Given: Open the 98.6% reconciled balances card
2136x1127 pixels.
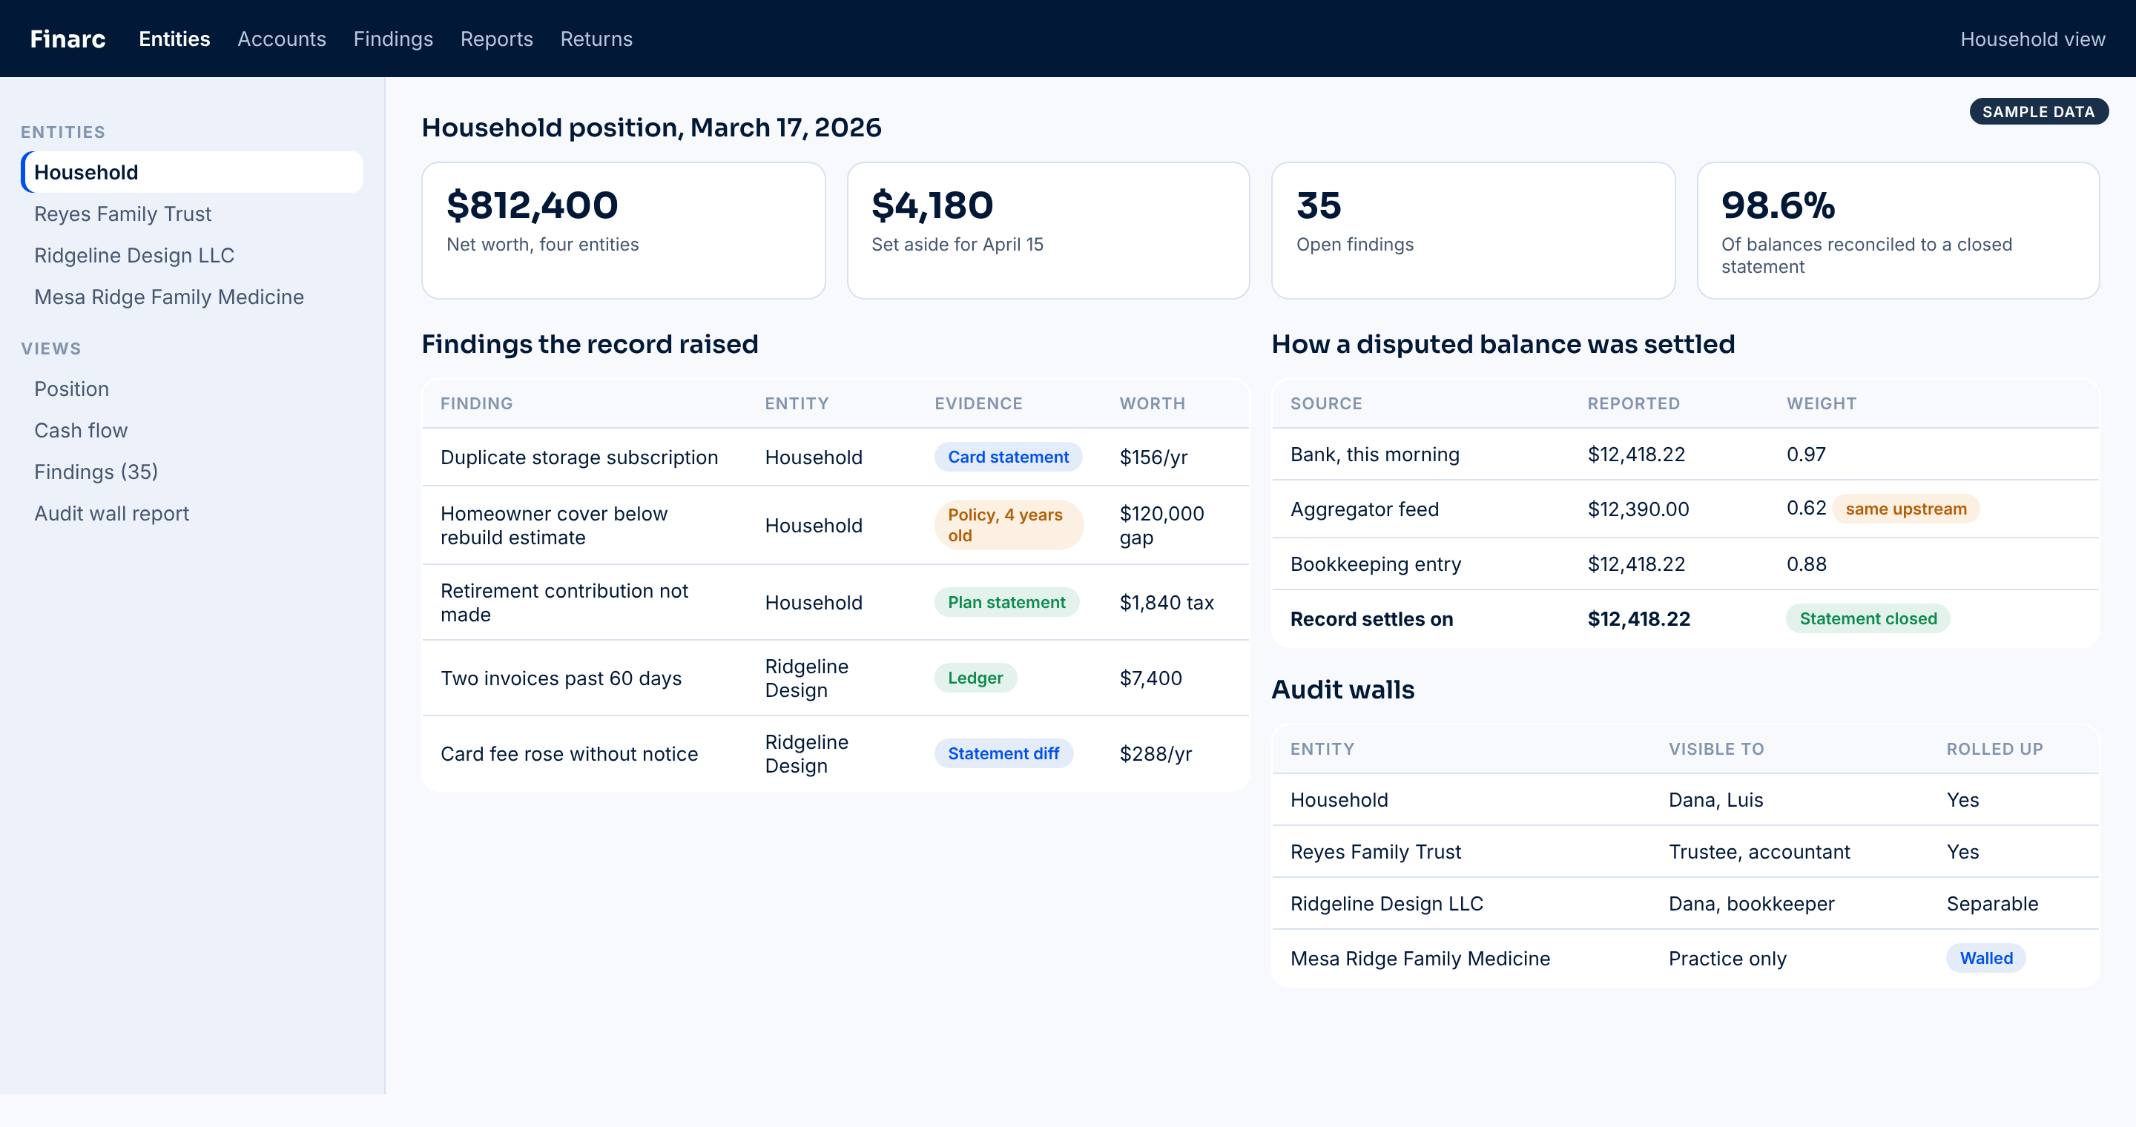Looking at the screenshot, I should click(x=1898, y=231).
